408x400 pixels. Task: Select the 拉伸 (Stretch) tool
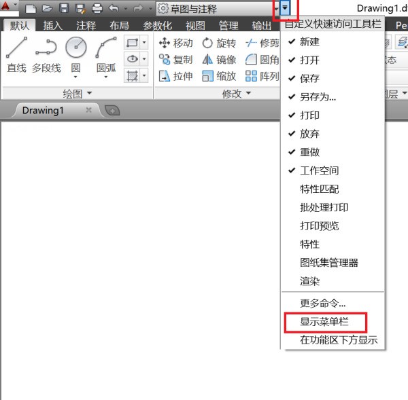[176, 76]
